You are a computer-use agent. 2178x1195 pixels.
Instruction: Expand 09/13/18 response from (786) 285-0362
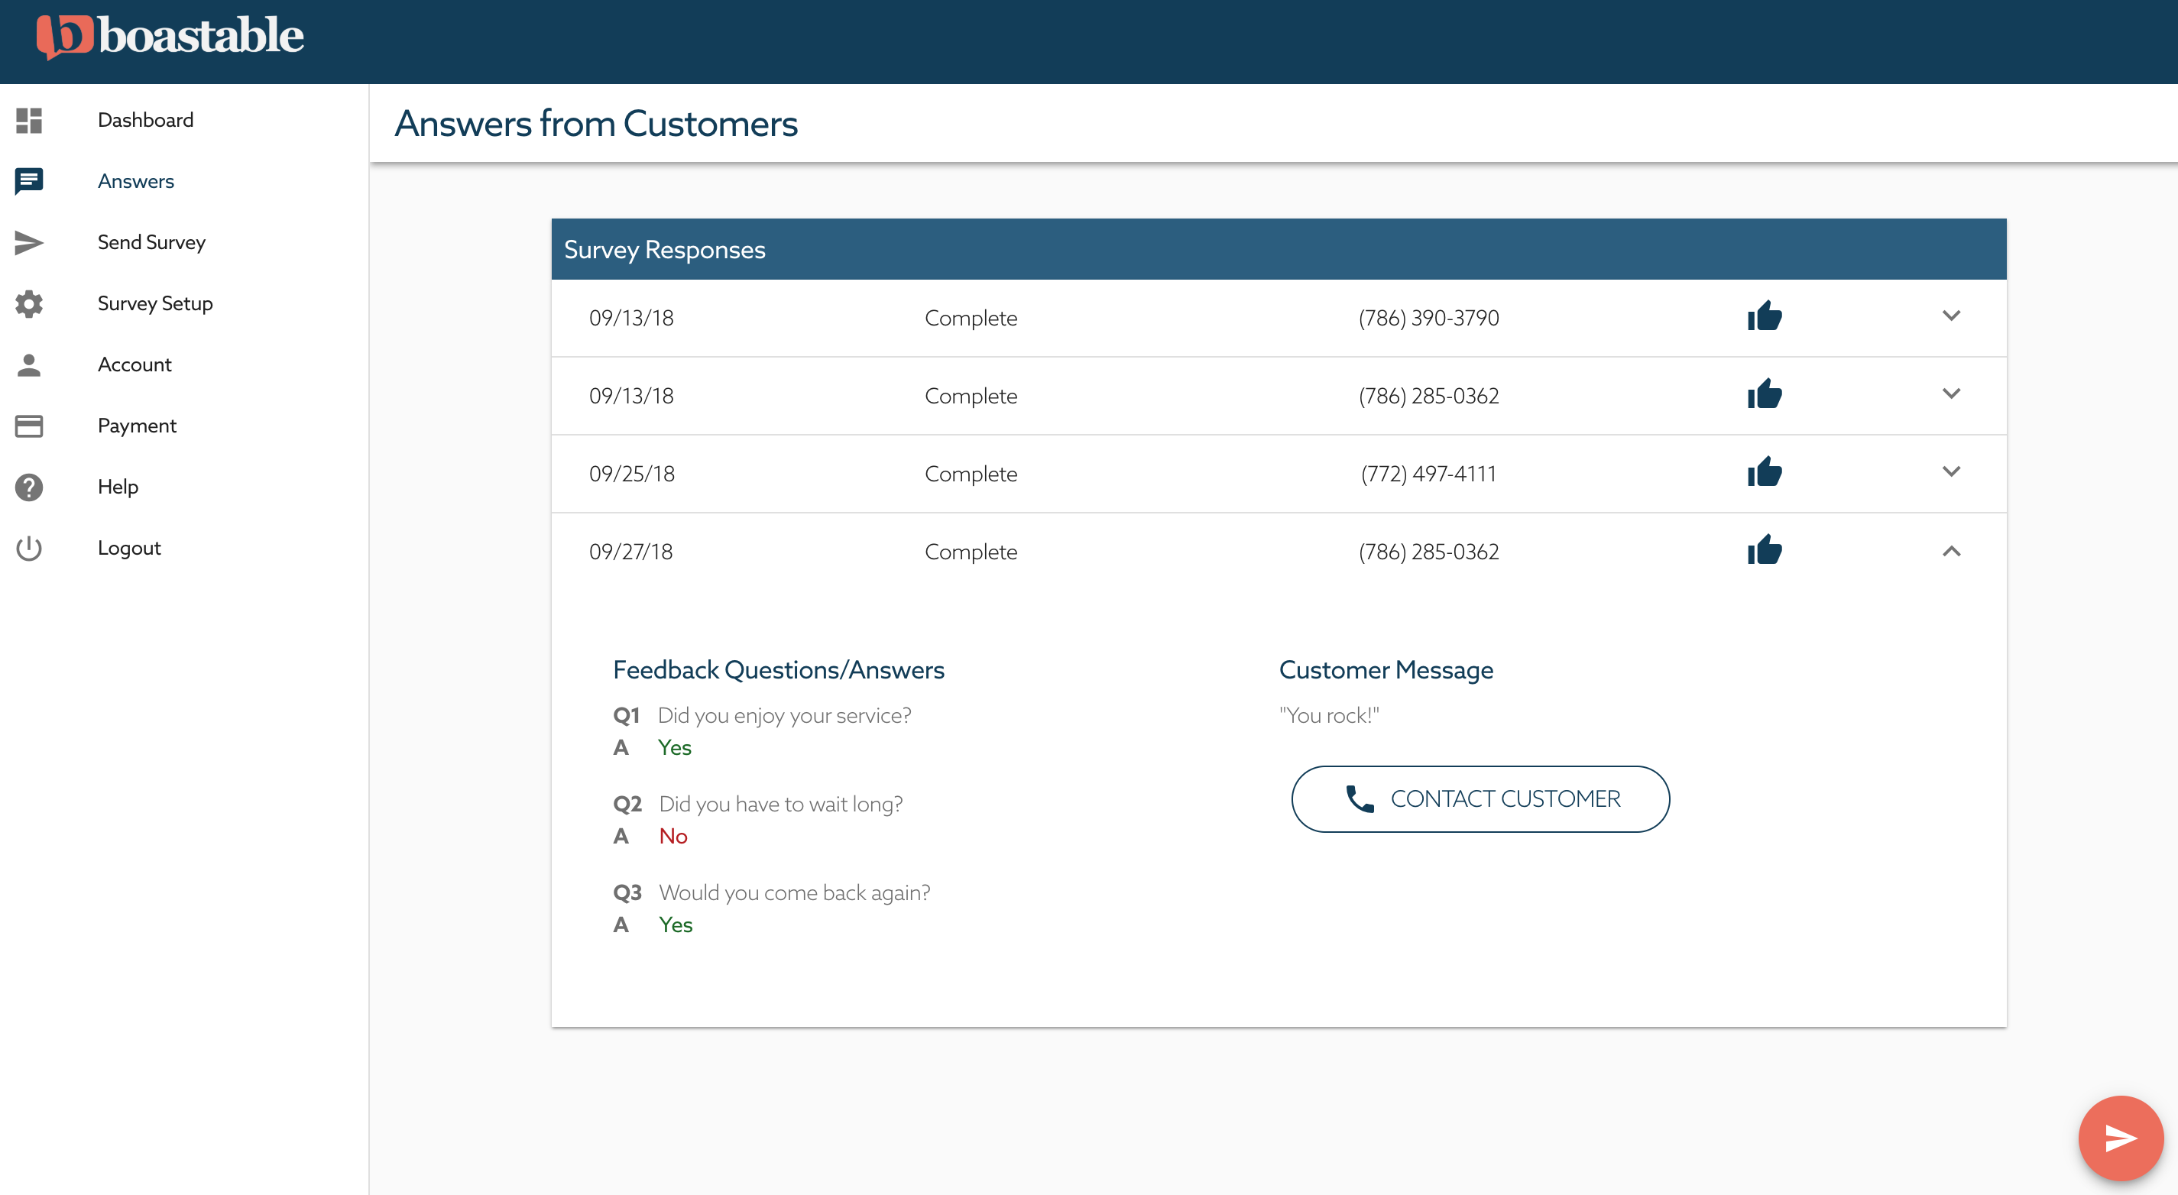click(1950, 395)
